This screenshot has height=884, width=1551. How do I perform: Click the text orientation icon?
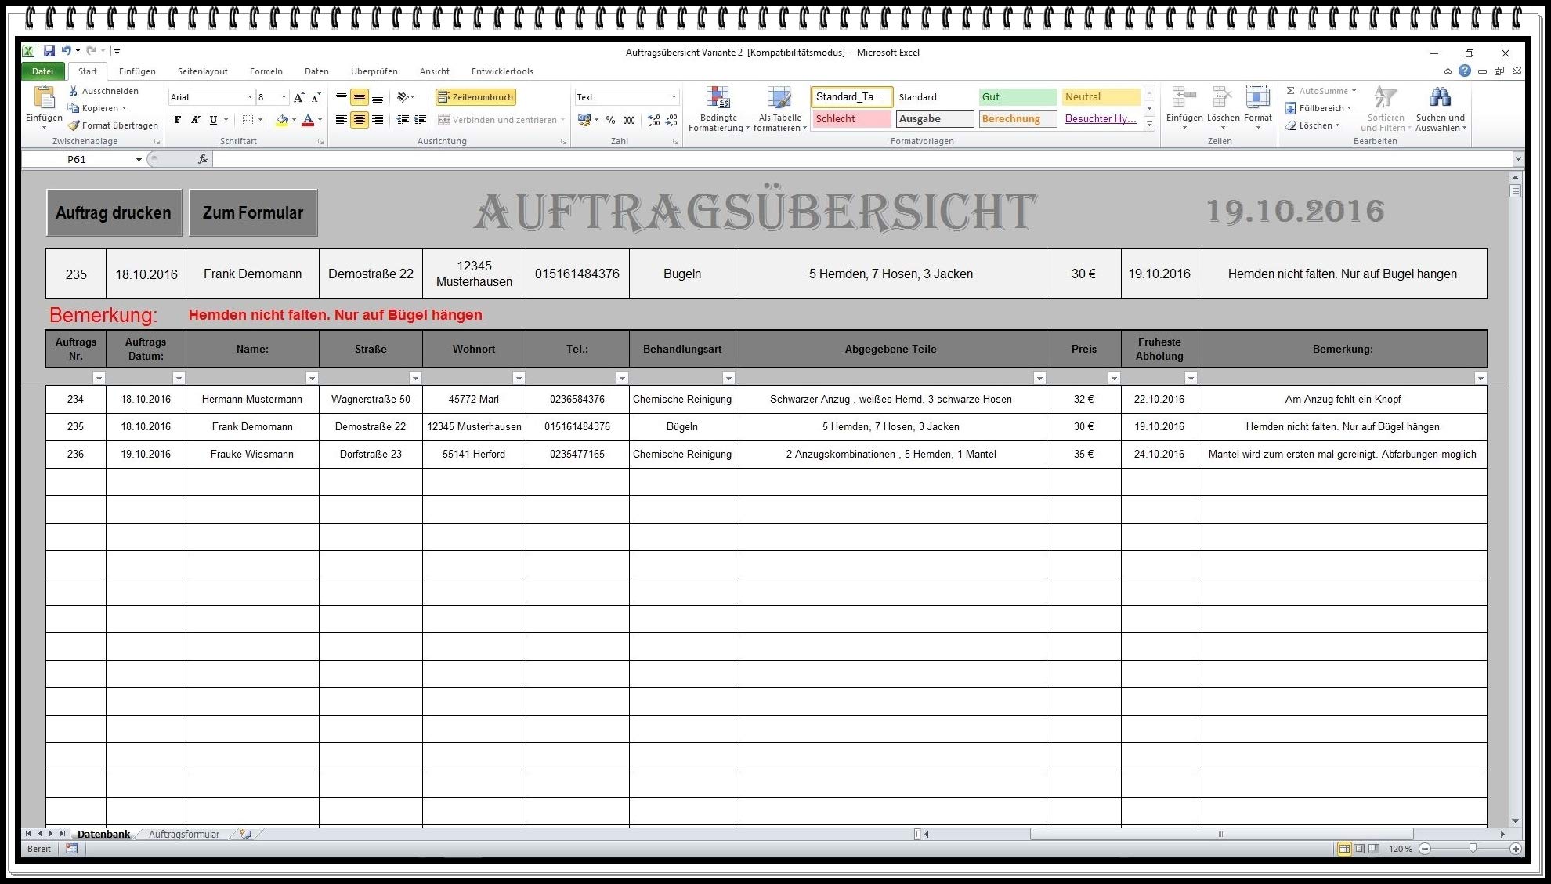404,97
